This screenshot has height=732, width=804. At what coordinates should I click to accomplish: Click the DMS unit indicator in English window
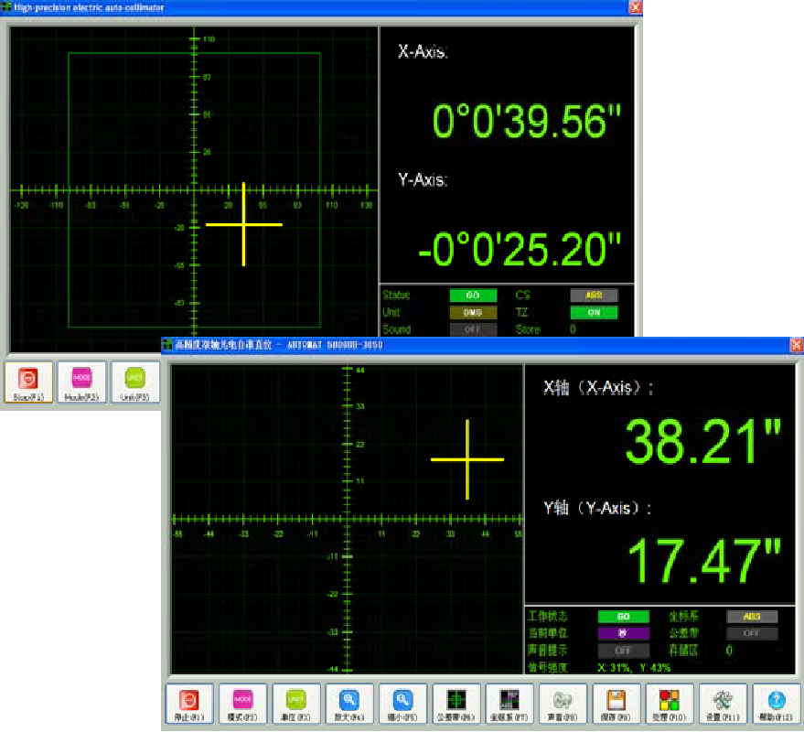pos(473,313)
